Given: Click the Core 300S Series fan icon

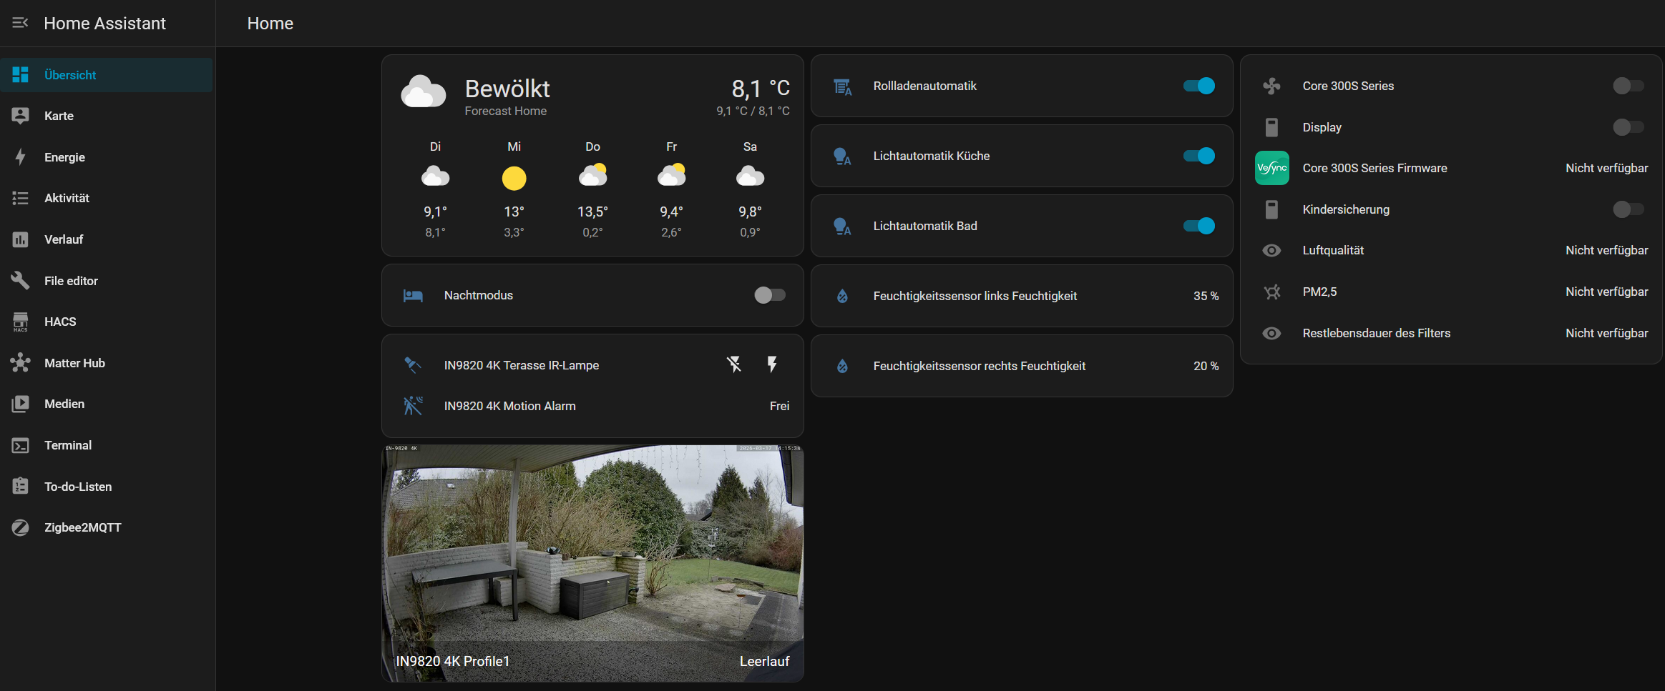Looking at the screenshot, I should 1271,86.
